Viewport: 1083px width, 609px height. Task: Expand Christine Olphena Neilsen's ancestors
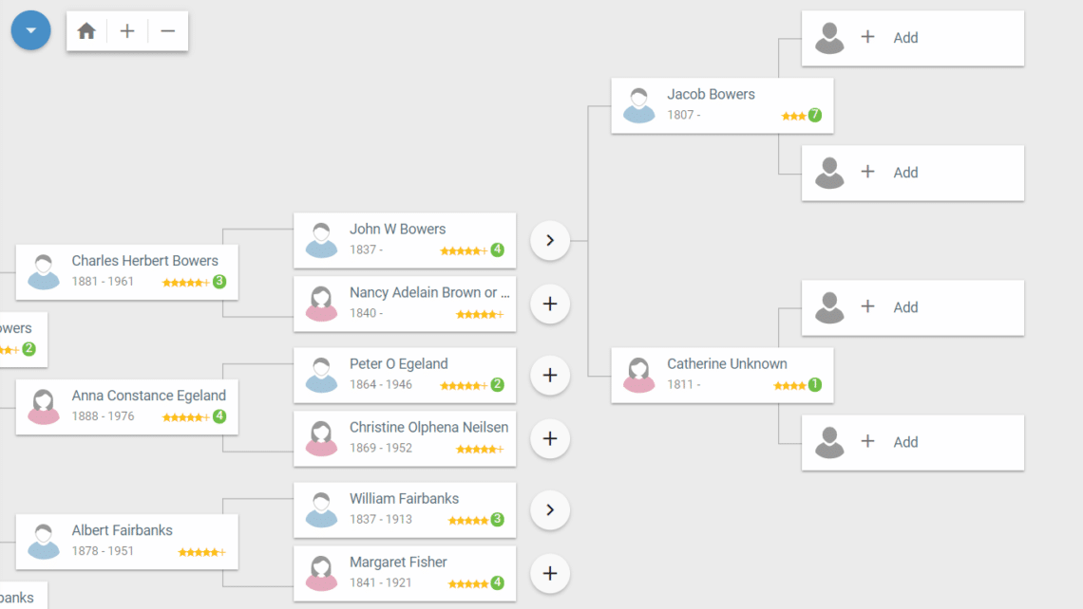pos(549,438)
